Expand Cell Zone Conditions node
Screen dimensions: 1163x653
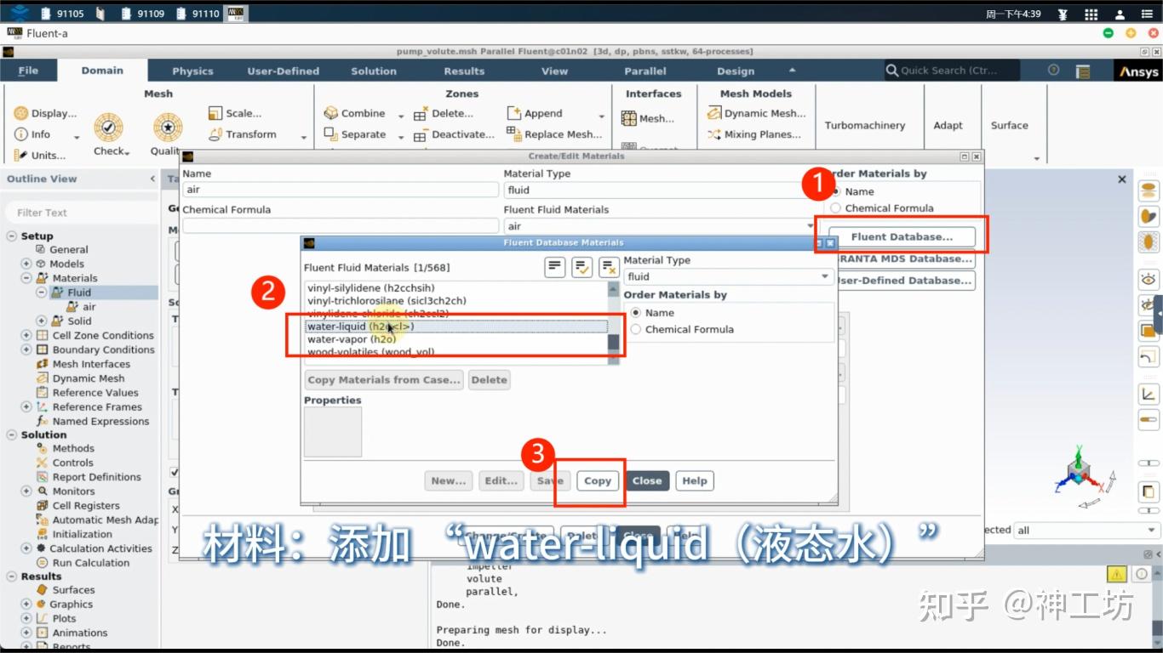click(26, 336)
